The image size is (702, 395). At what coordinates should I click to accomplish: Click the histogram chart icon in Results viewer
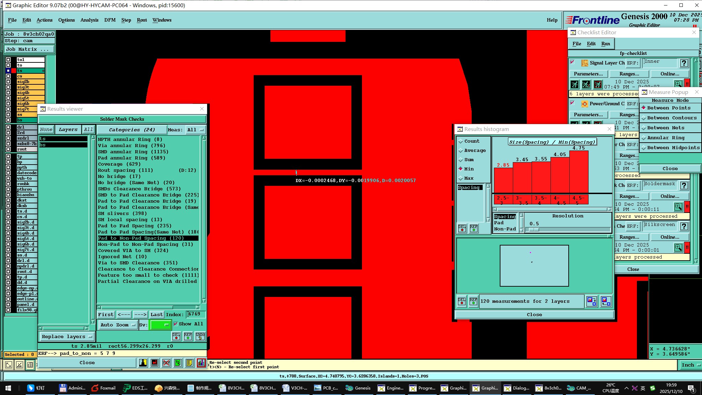tap(201, 363)
